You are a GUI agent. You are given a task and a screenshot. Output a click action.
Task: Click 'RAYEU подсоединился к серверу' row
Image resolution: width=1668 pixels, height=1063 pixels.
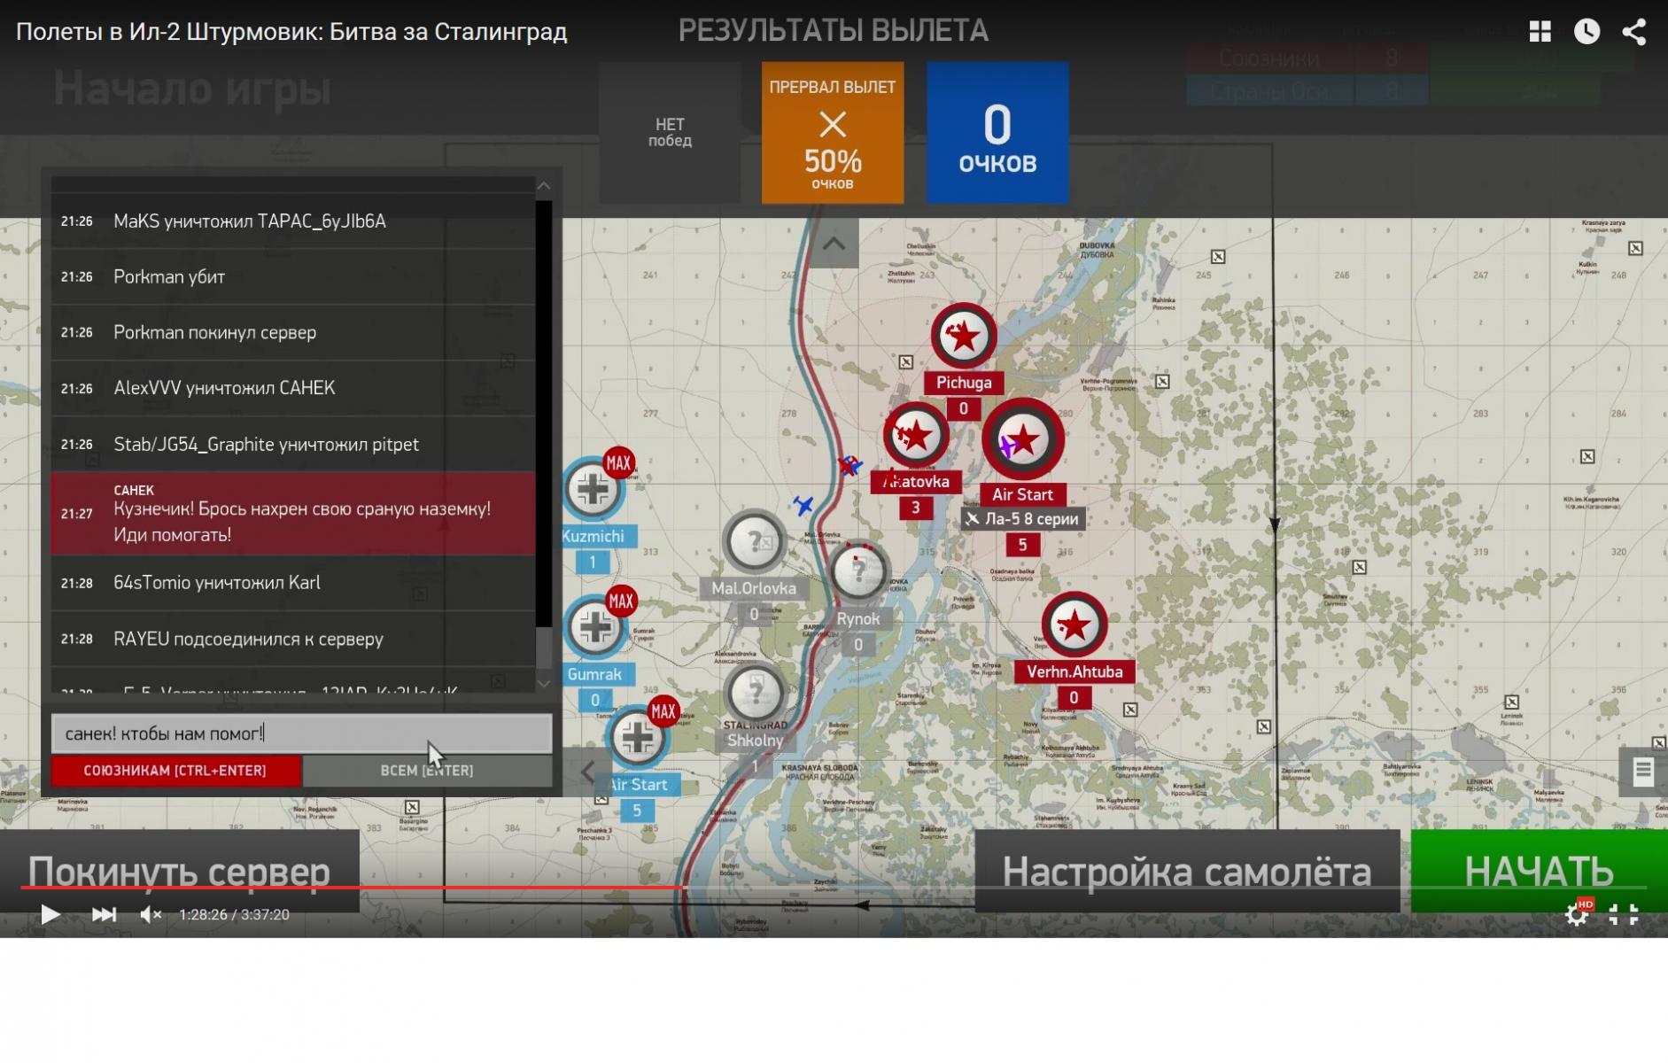[x=293, y=640]
